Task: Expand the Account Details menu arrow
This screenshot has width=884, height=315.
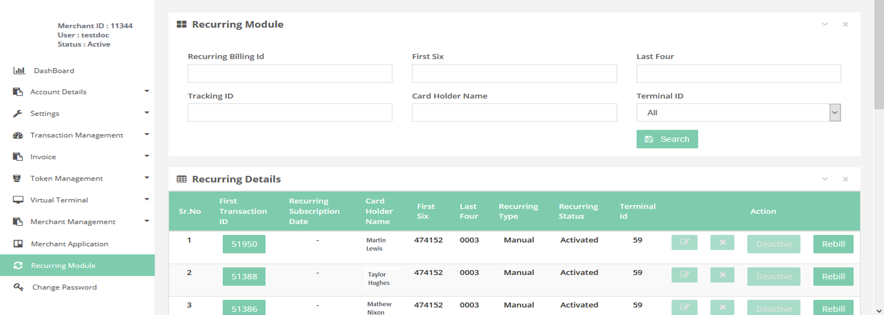Action: (147, 91)
